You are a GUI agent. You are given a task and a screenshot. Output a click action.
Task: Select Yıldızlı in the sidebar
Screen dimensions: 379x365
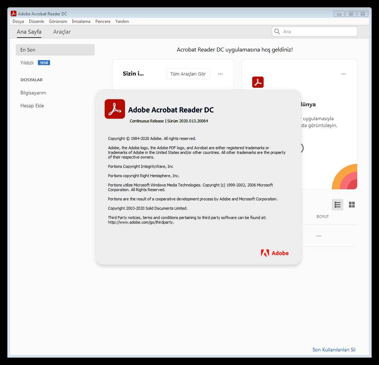(x=27, y=63)
